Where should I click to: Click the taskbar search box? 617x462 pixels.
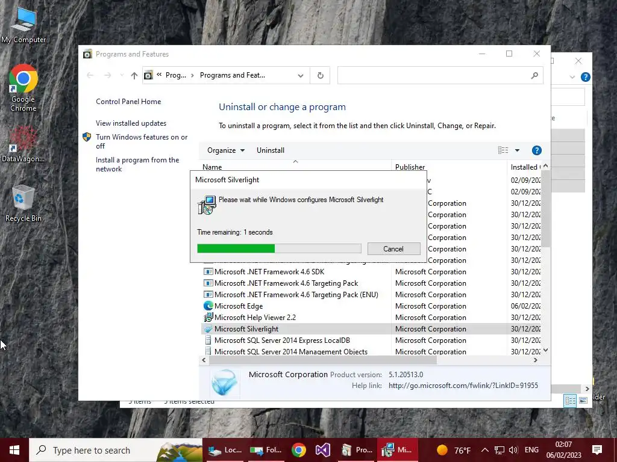click(116, 450)
